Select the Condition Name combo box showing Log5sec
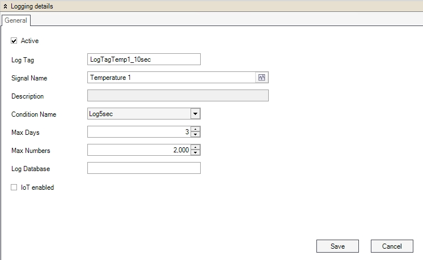423x260 pixels. tap(138, 114)
